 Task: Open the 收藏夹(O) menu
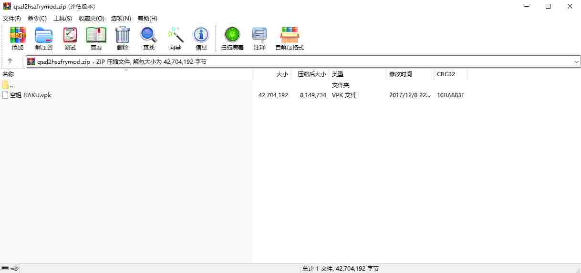[x=92, y=18]
